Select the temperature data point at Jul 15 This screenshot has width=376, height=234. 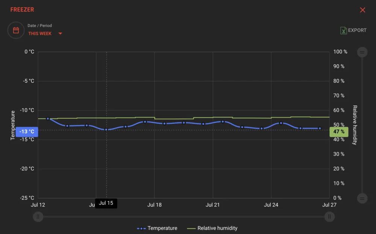tap(106, 130)
